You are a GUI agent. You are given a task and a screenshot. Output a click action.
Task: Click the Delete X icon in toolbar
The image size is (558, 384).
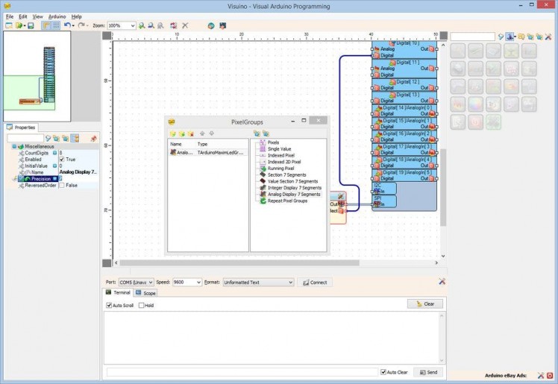[185, 25]
